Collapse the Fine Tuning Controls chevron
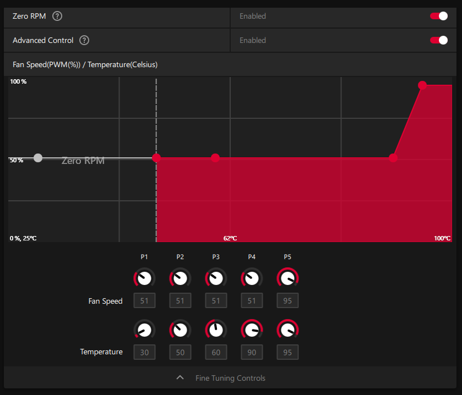The image size is (462, 395). point(180,377)
